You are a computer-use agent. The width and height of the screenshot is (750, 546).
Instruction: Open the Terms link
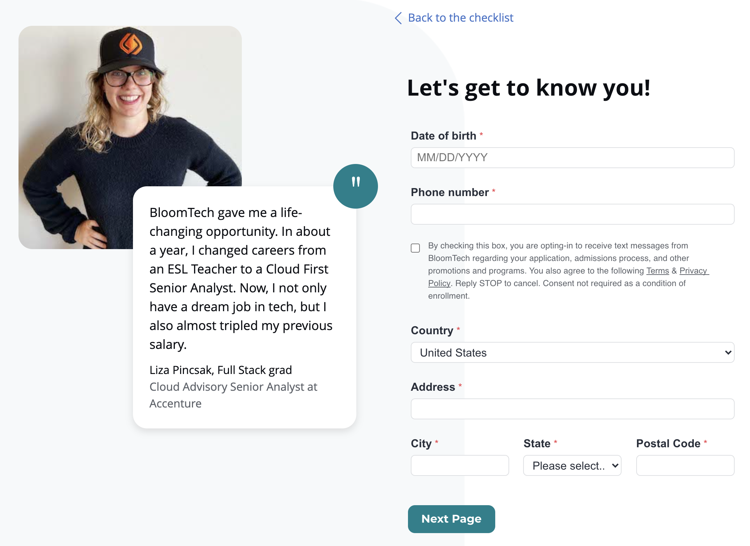658,270
